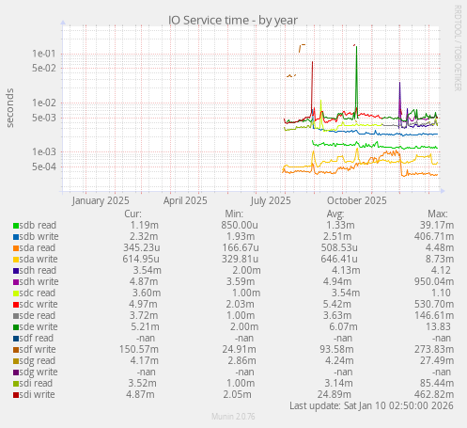Click the sde write max value 13.83

438,326
